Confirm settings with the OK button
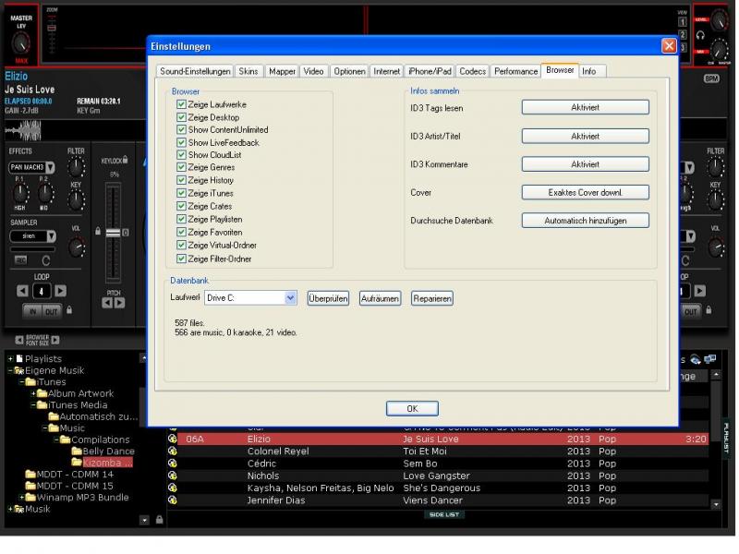 tap(412, 408)
